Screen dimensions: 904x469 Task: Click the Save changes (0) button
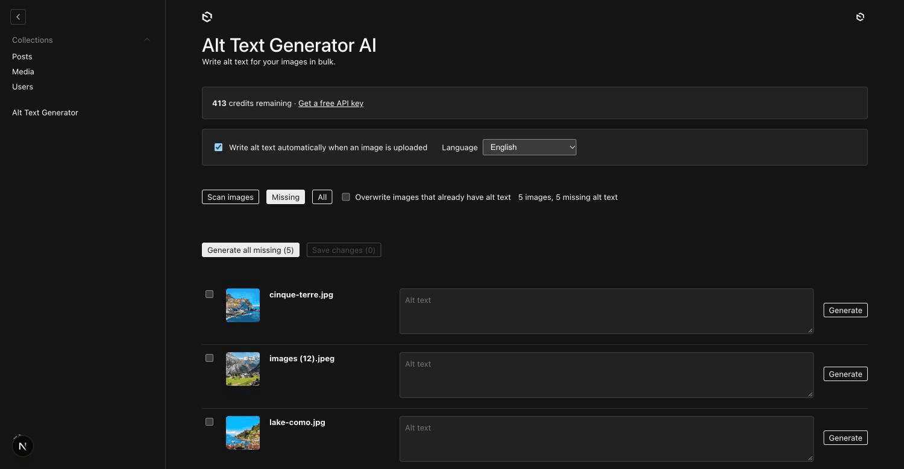click(x=344, y=250)
